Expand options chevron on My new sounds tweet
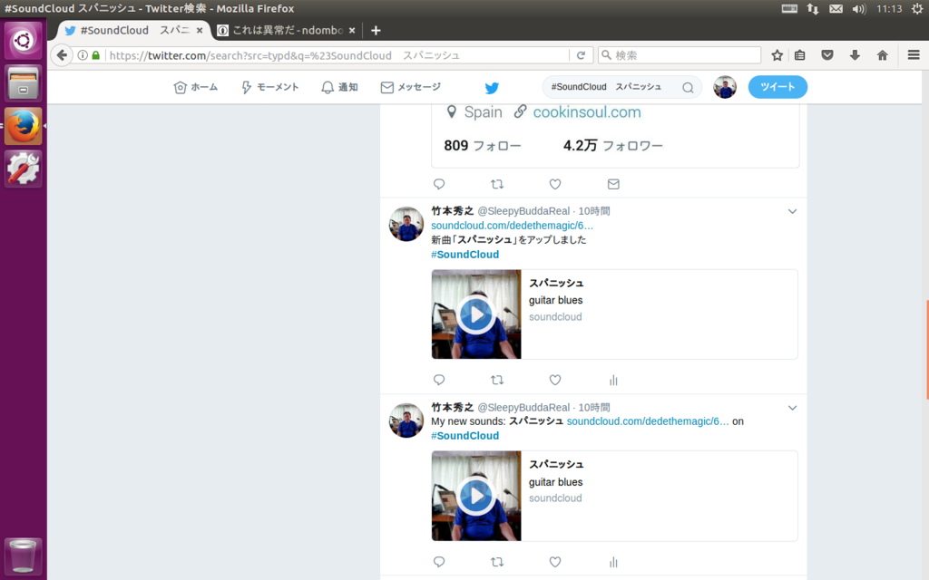The image size is (929, 580). [792, 408]
